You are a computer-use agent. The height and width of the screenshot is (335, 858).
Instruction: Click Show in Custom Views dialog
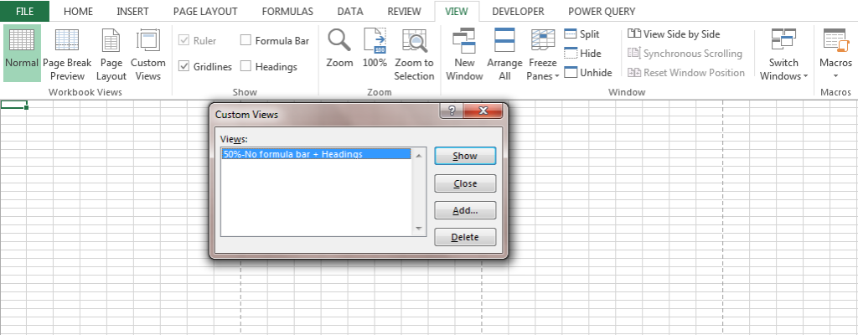465,156
